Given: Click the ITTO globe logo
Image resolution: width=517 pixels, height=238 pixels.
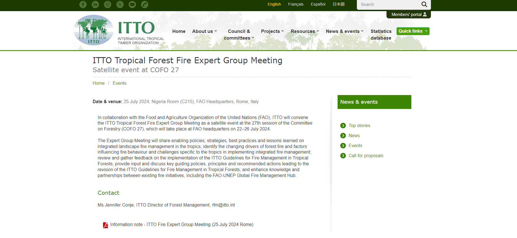Looking at the screenshot, I should 94,30.
